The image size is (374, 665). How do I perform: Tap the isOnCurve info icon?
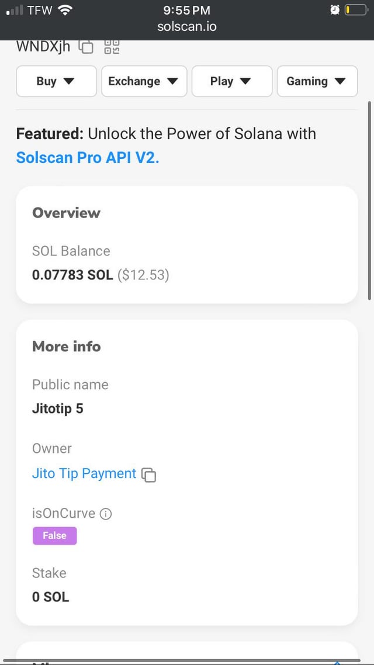point(106,514)
